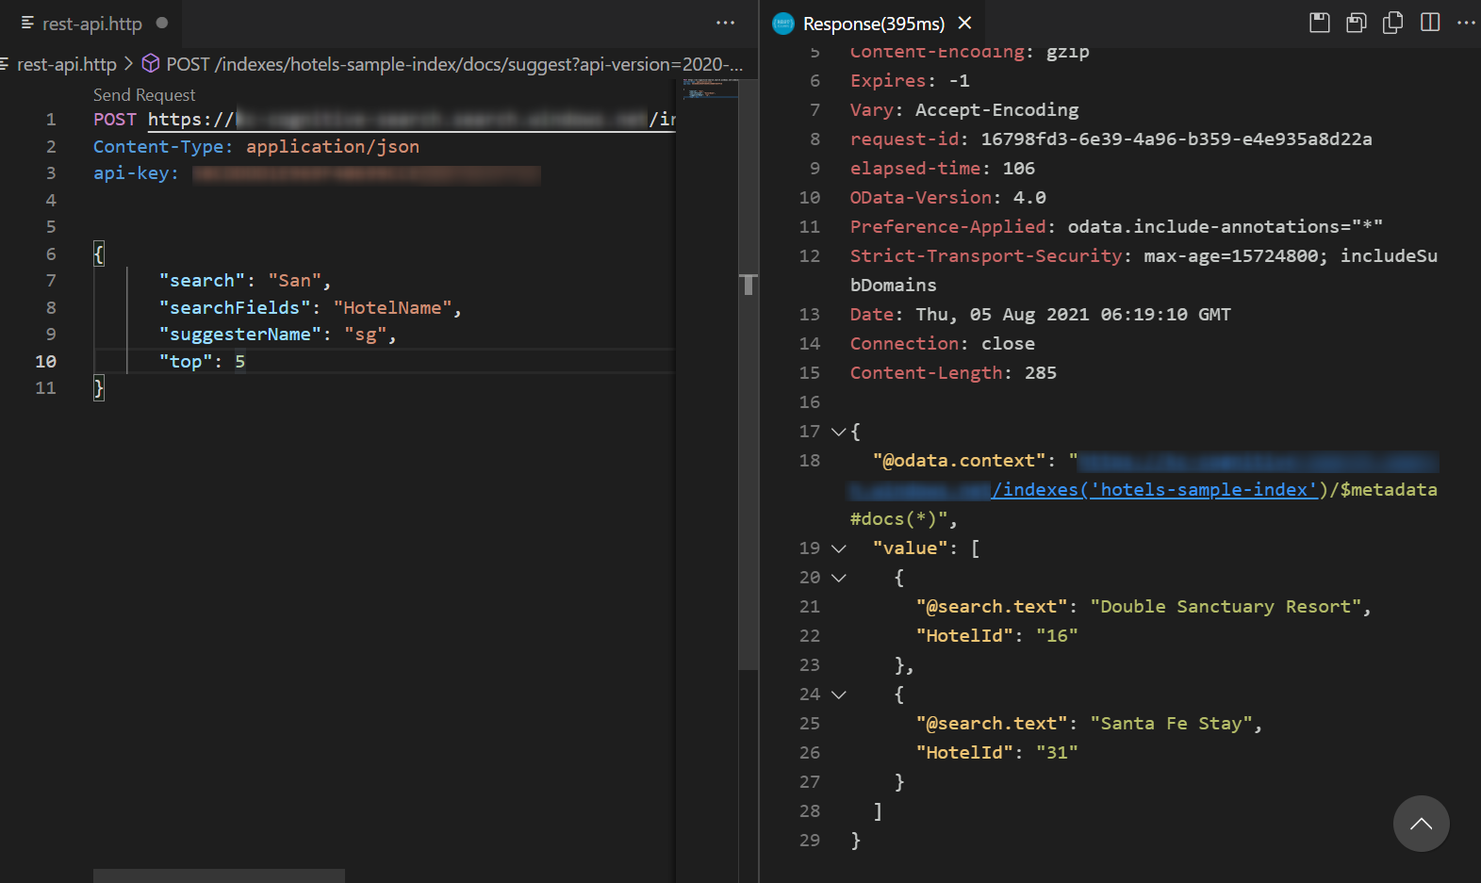Screen dimensions: 1481x883
Task: Click the Save Response icon
Action: click(x=1320, y=23)
